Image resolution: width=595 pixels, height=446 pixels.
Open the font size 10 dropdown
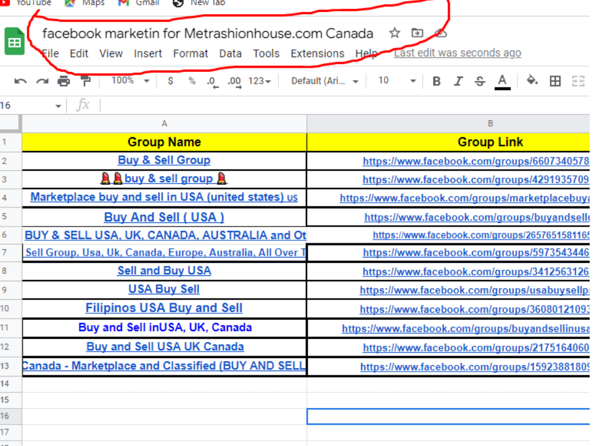(397, 80)
